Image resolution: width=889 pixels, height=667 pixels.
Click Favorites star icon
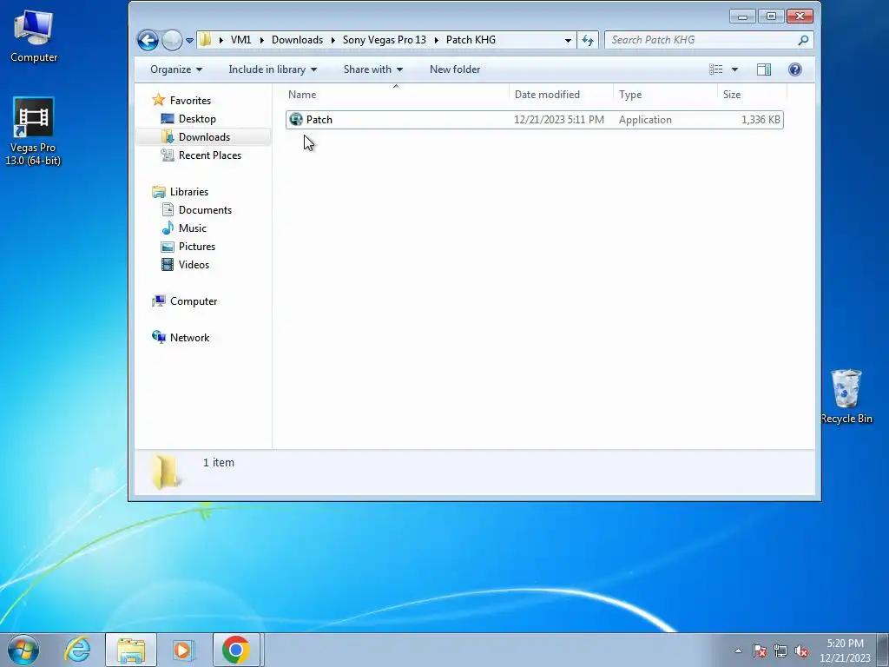click(x=159, y=100)
